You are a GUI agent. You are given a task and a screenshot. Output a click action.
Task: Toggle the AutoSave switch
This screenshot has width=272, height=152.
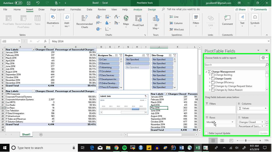pos(18,3)
